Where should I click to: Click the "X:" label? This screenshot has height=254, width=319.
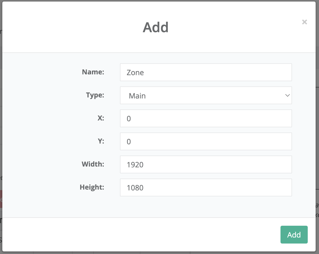tap(101, 118)
